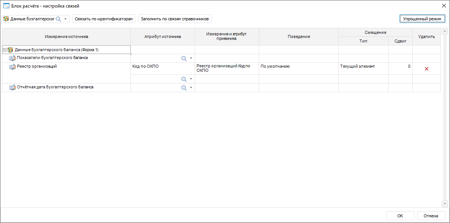Click the Реестр организаций dimension icon

pos(12,67)
